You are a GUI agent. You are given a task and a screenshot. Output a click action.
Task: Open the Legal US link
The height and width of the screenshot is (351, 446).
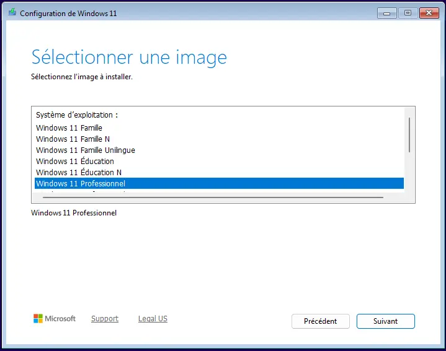tap(153, 319)
